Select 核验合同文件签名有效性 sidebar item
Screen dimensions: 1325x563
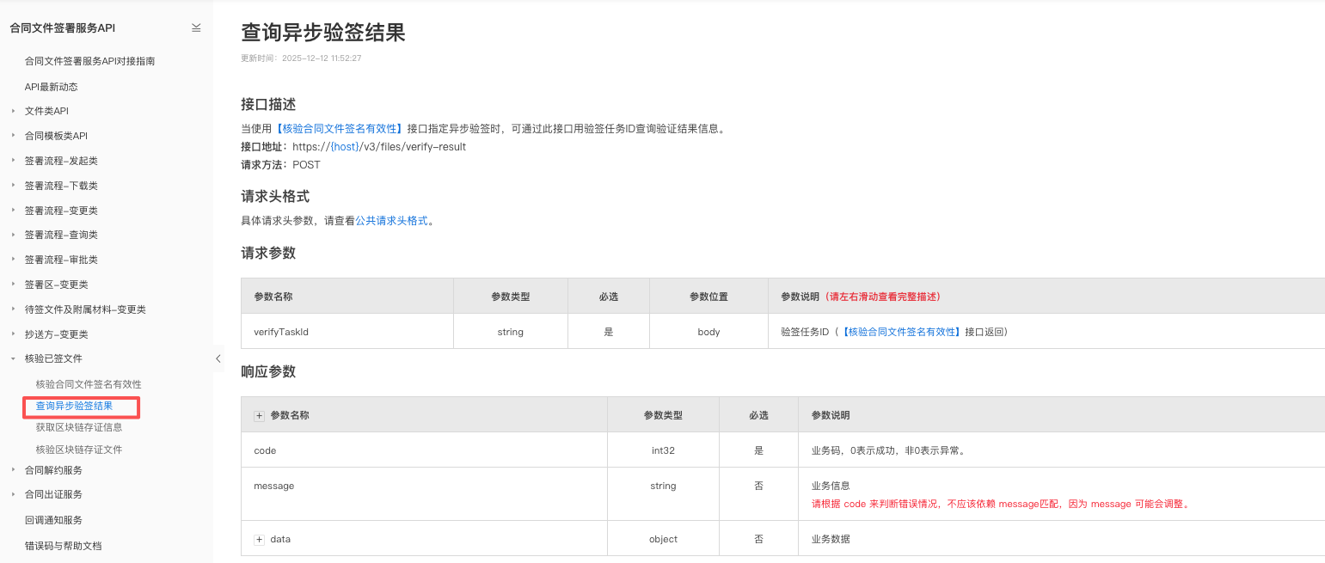(89, 384)
